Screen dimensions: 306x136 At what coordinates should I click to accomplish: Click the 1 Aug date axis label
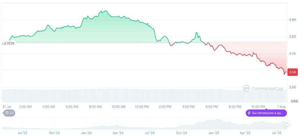282,107
